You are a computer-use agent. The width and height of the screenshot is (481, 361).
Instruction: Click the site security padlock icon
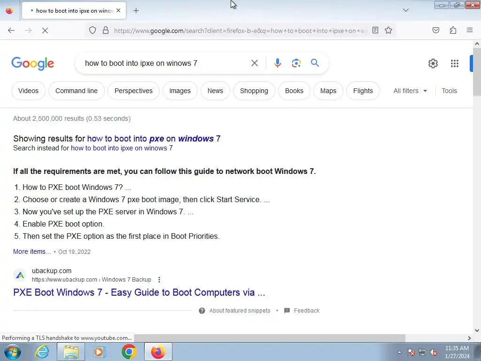tap(106, 30)
